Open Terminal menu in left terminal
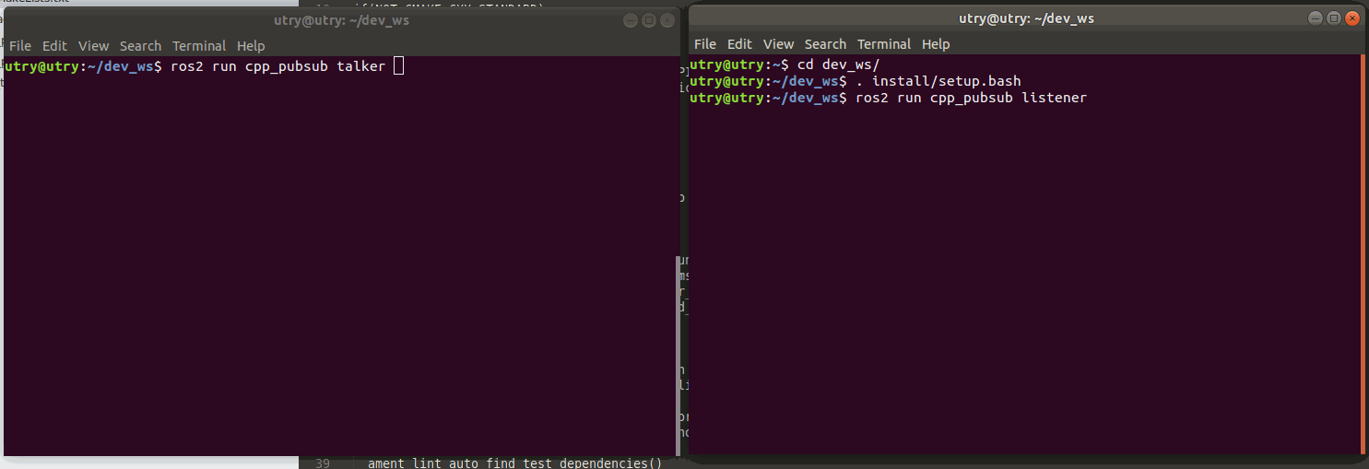1369x469 pixels. [x=199, y=46]
